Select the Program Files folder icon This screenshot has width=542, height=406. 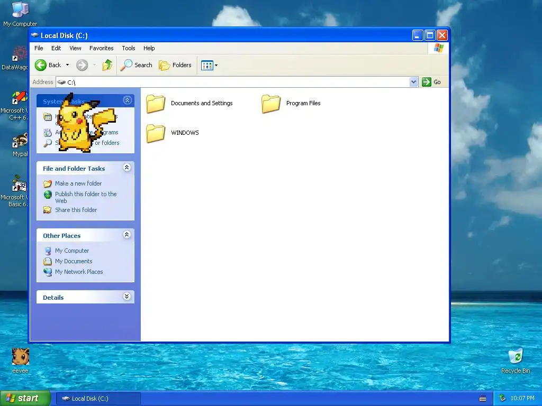[x=271, y=104]
